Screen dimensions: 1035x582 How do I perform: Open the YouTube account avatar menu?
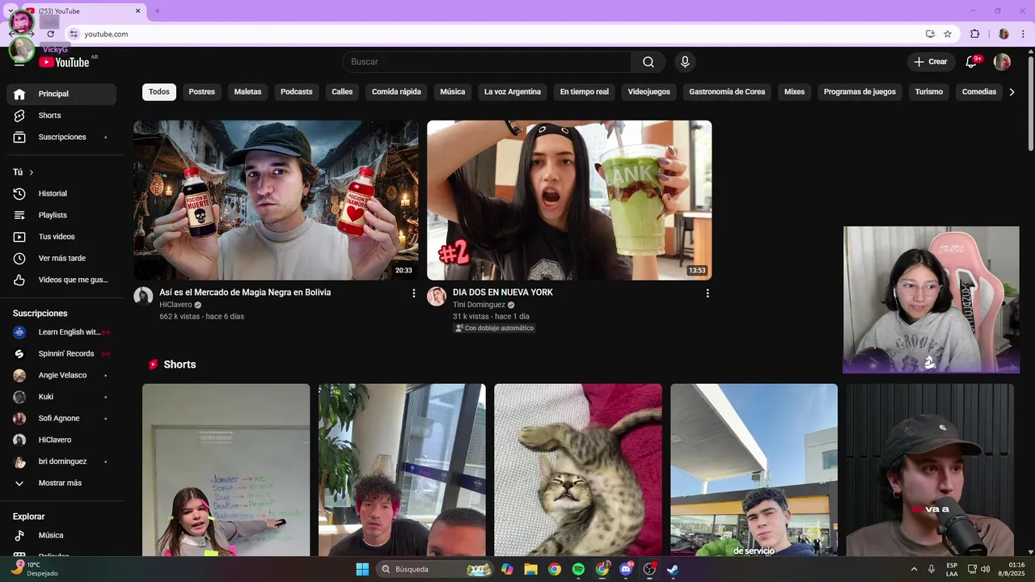(x=1002, y=62)
